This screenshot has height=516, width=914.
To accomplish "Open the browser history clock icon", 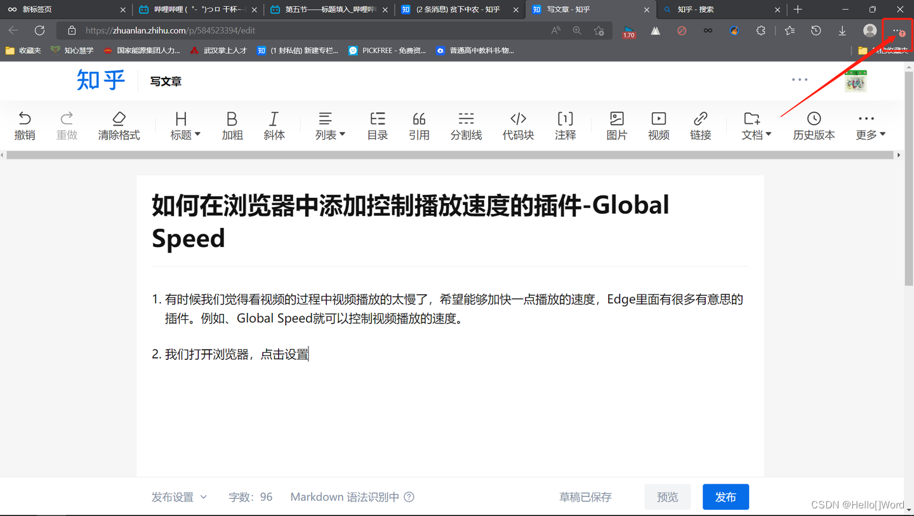I will 816,30.
